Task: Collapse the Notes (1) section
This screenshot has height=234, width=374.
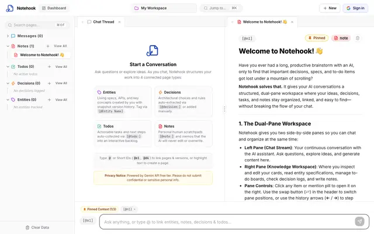Action: coord(8,46)
